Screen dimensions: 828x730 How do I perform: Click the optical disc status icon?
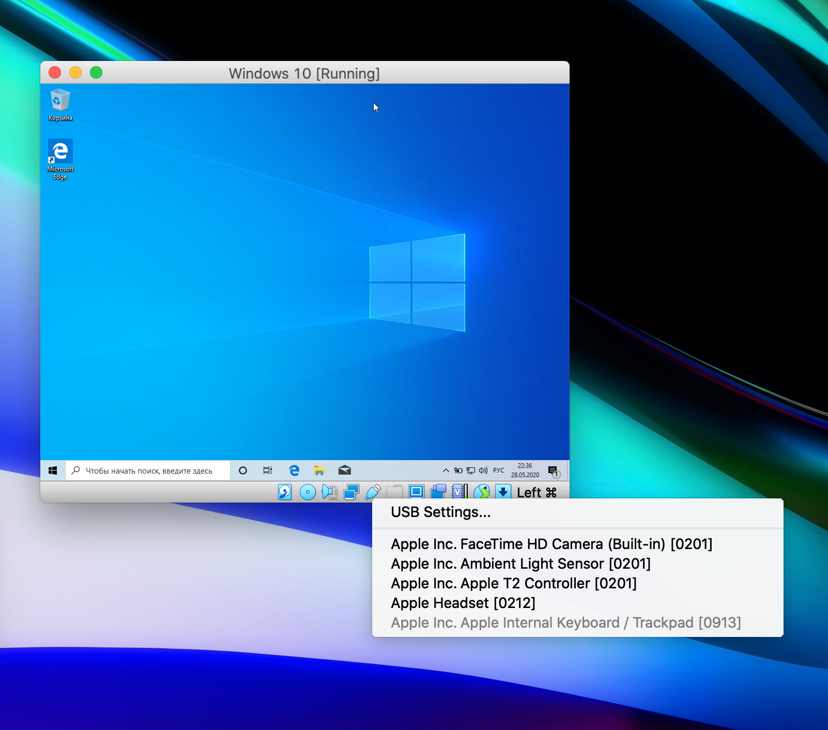pyautogui.click(x=308, y=492)
